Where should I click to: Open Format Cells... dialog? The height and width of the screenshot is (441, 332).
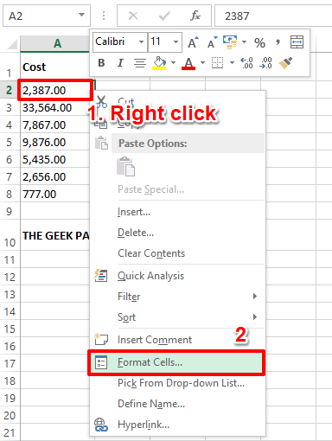click(x=176, y=362)
